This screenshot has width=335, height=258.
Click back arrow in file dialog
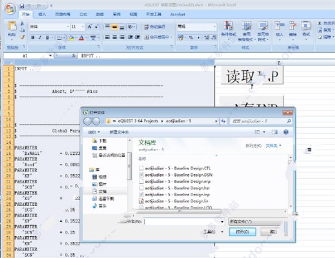point(87,121)
